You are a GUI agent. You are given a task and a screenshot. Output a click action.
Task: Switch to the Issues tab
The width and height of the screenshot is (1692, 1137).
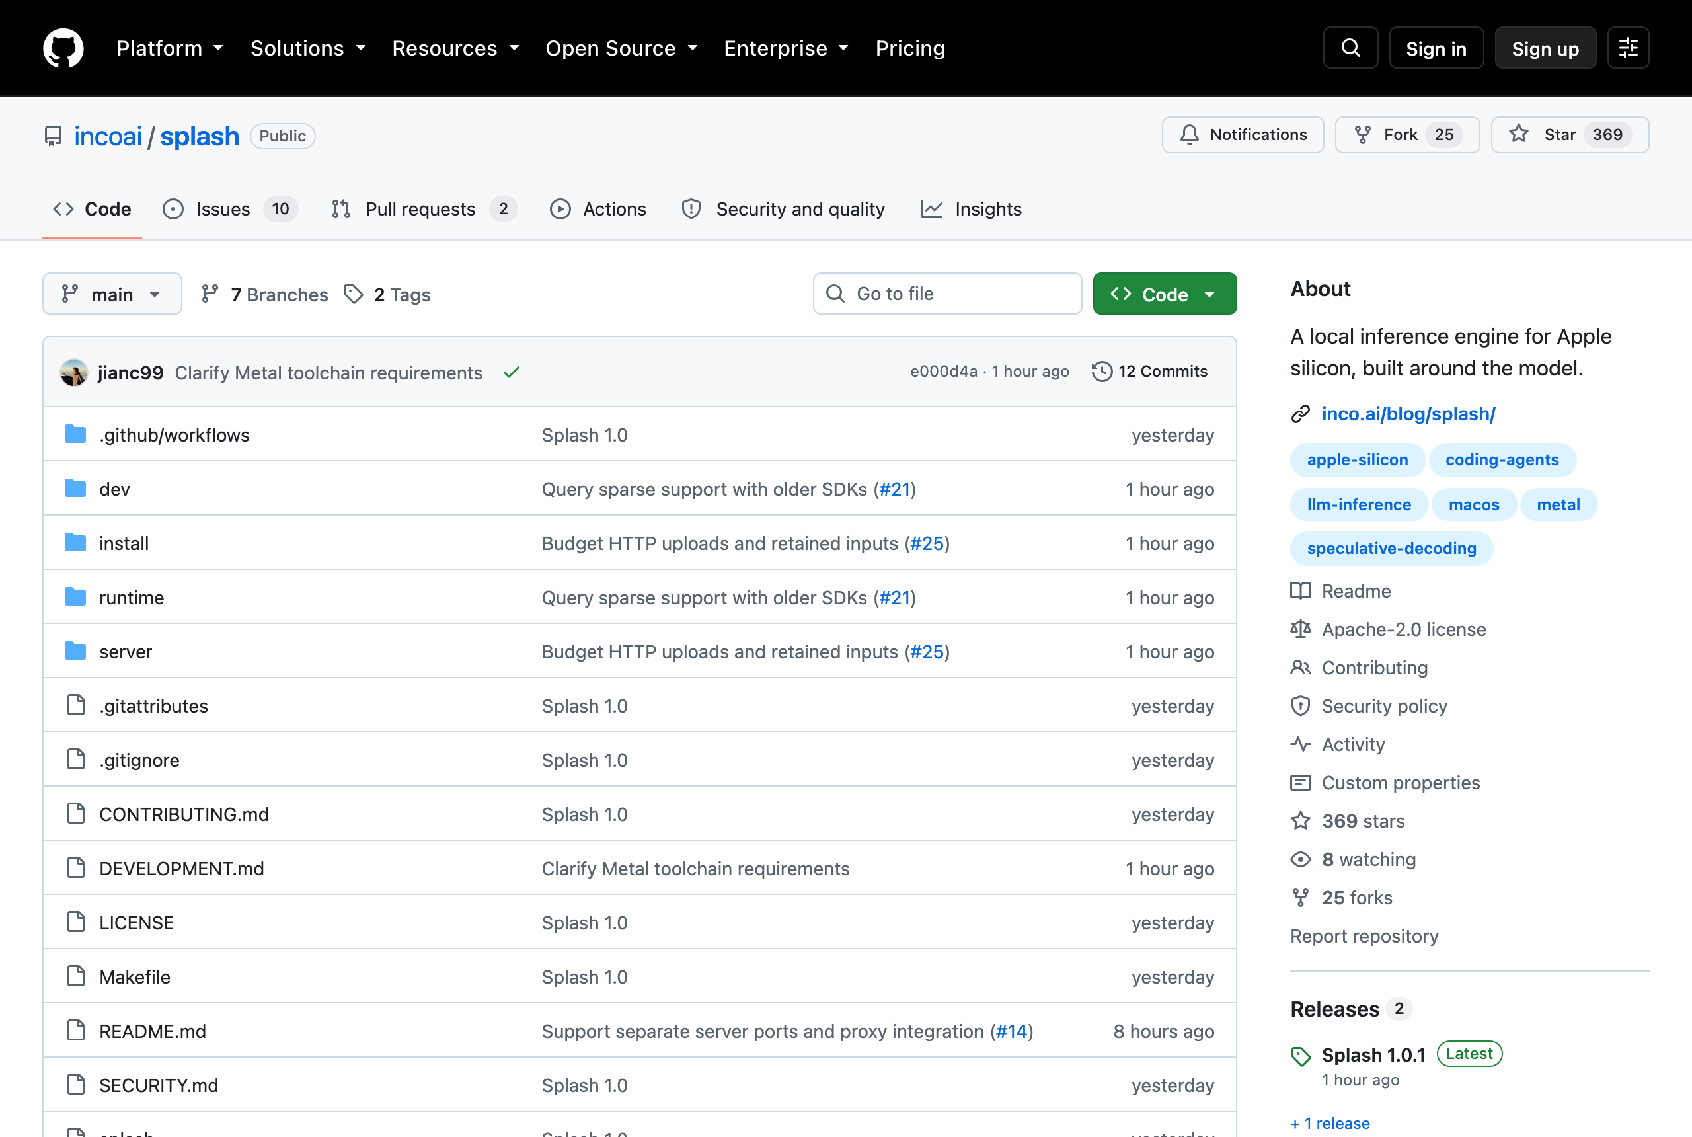230,209
